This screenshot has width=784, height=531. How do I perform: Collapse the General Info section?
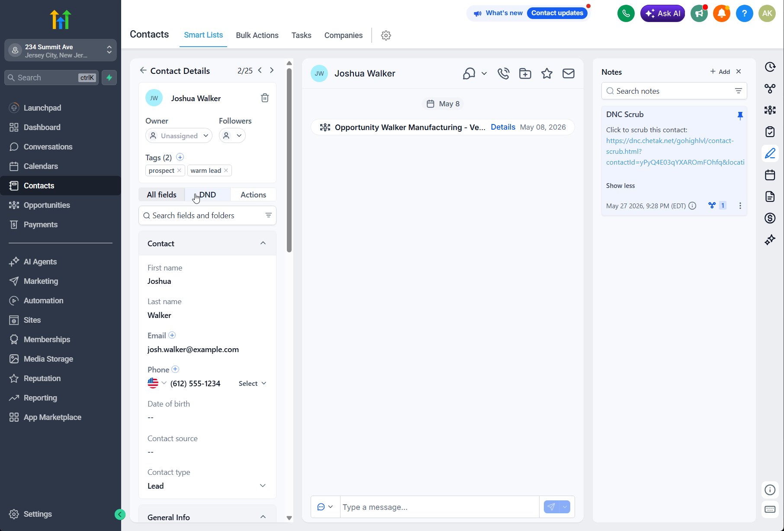tap(263, 517)
